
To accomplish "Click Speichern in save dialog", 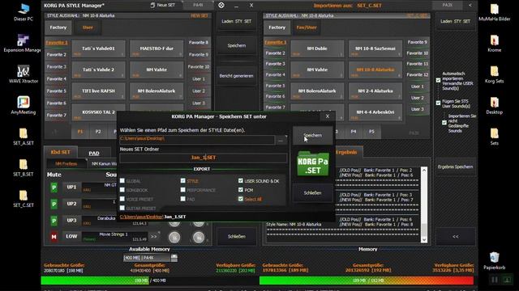I will tap(313, 135).
